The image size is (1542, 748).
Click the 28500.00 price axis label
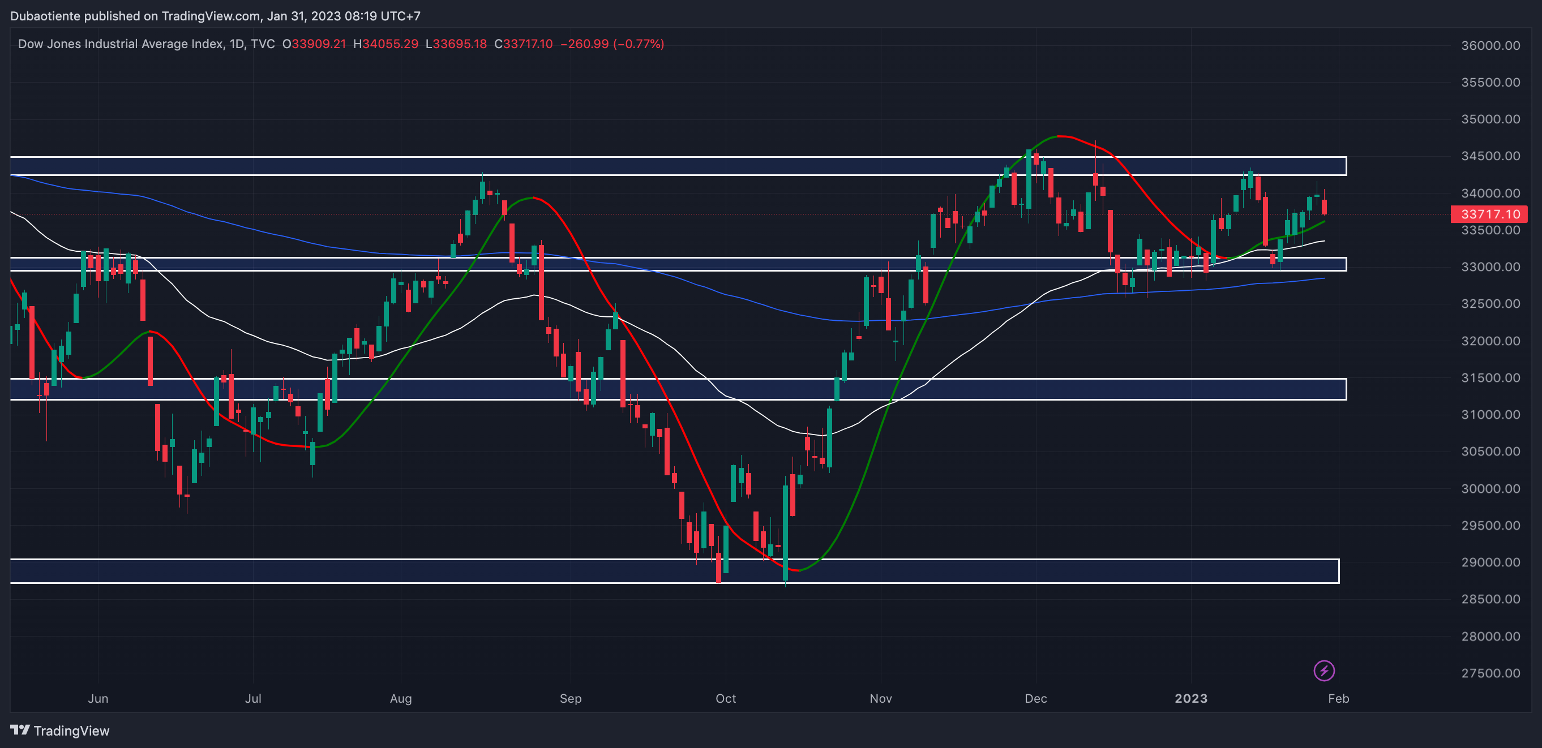click(x=1490, y=600)
